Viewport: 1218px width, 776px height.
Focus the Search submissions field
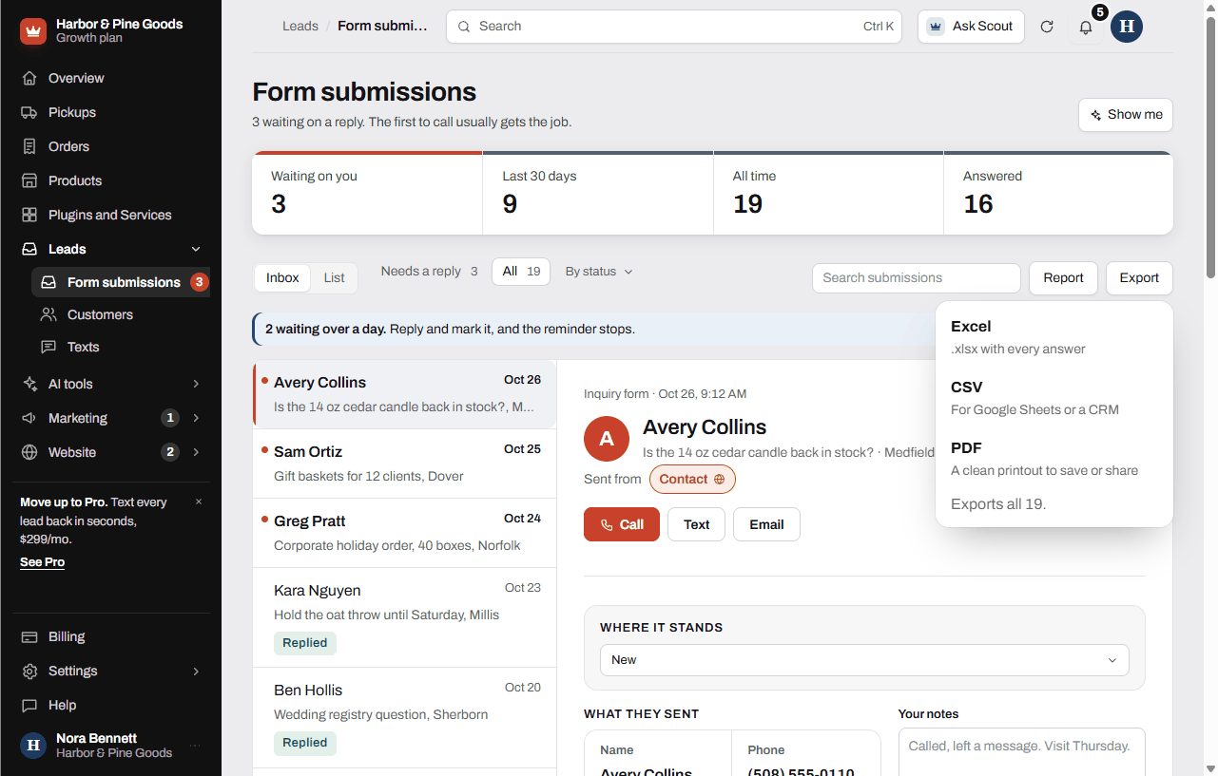click(916, 278)
